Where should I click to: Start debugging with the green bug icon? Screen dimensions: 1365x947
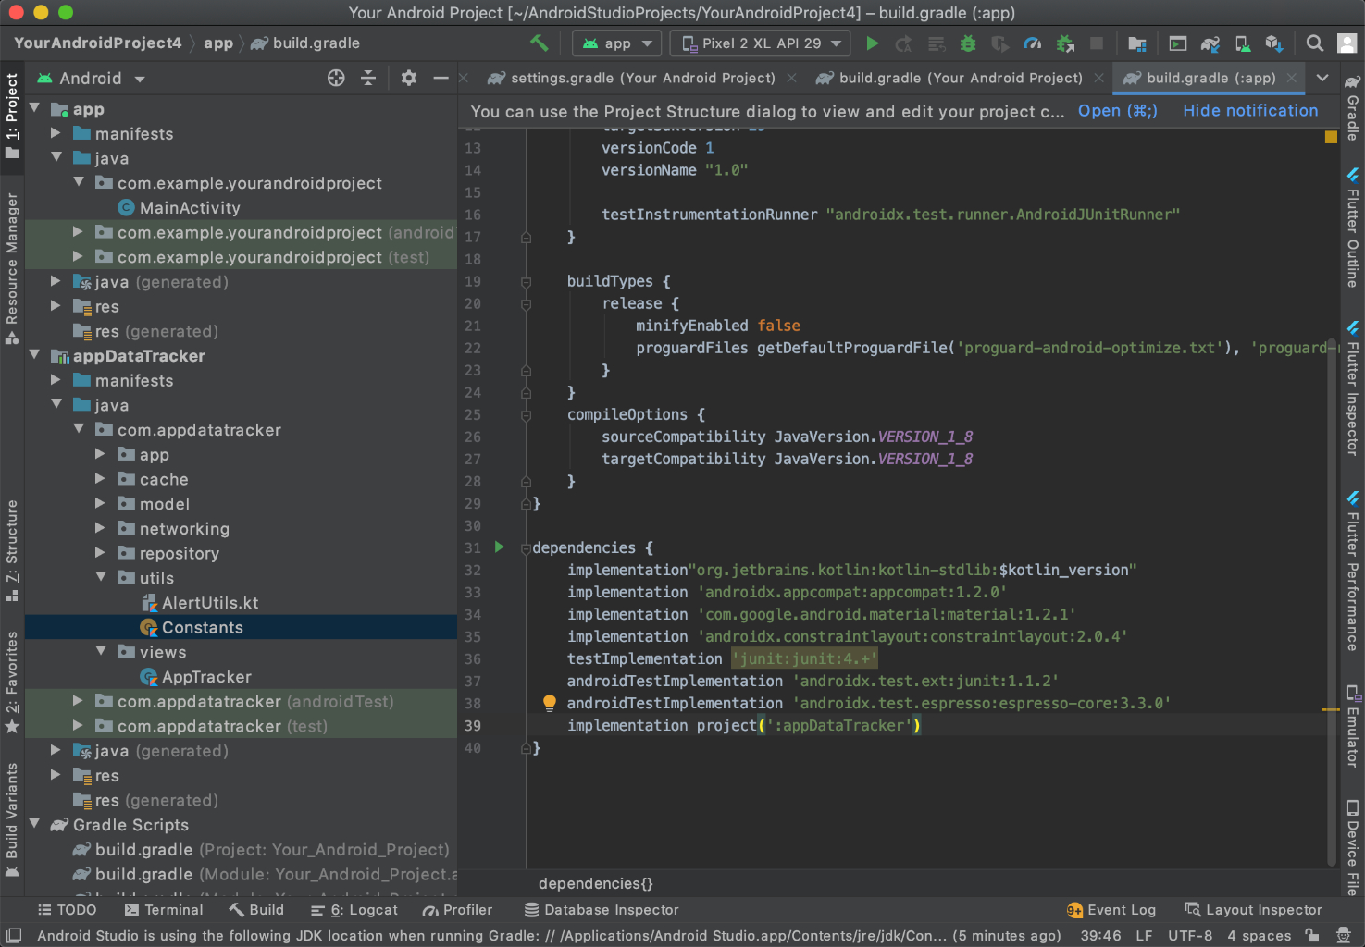point(968,43)
